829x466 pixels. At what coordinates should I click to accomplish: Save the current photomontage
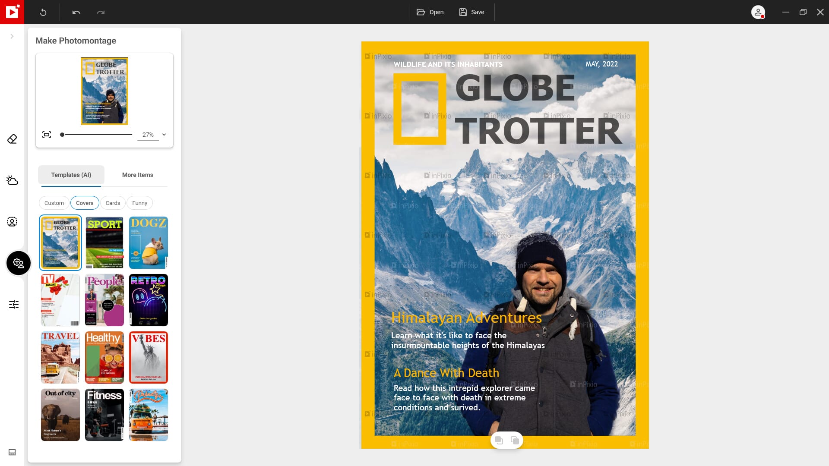tap(471, 12)
